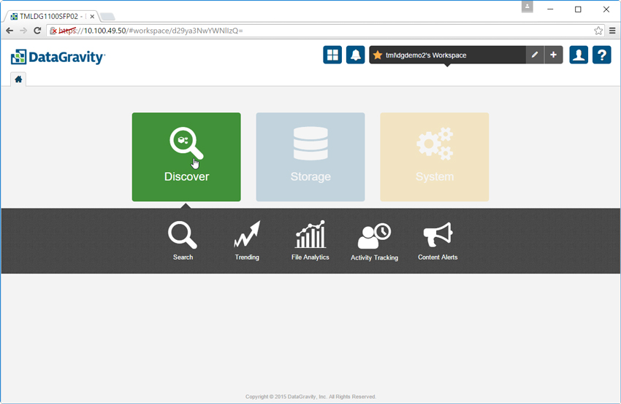Image resolution: width=621 pixels, height=404 pixels.
Task: Open the Discover tile
Action: (186, 157)
